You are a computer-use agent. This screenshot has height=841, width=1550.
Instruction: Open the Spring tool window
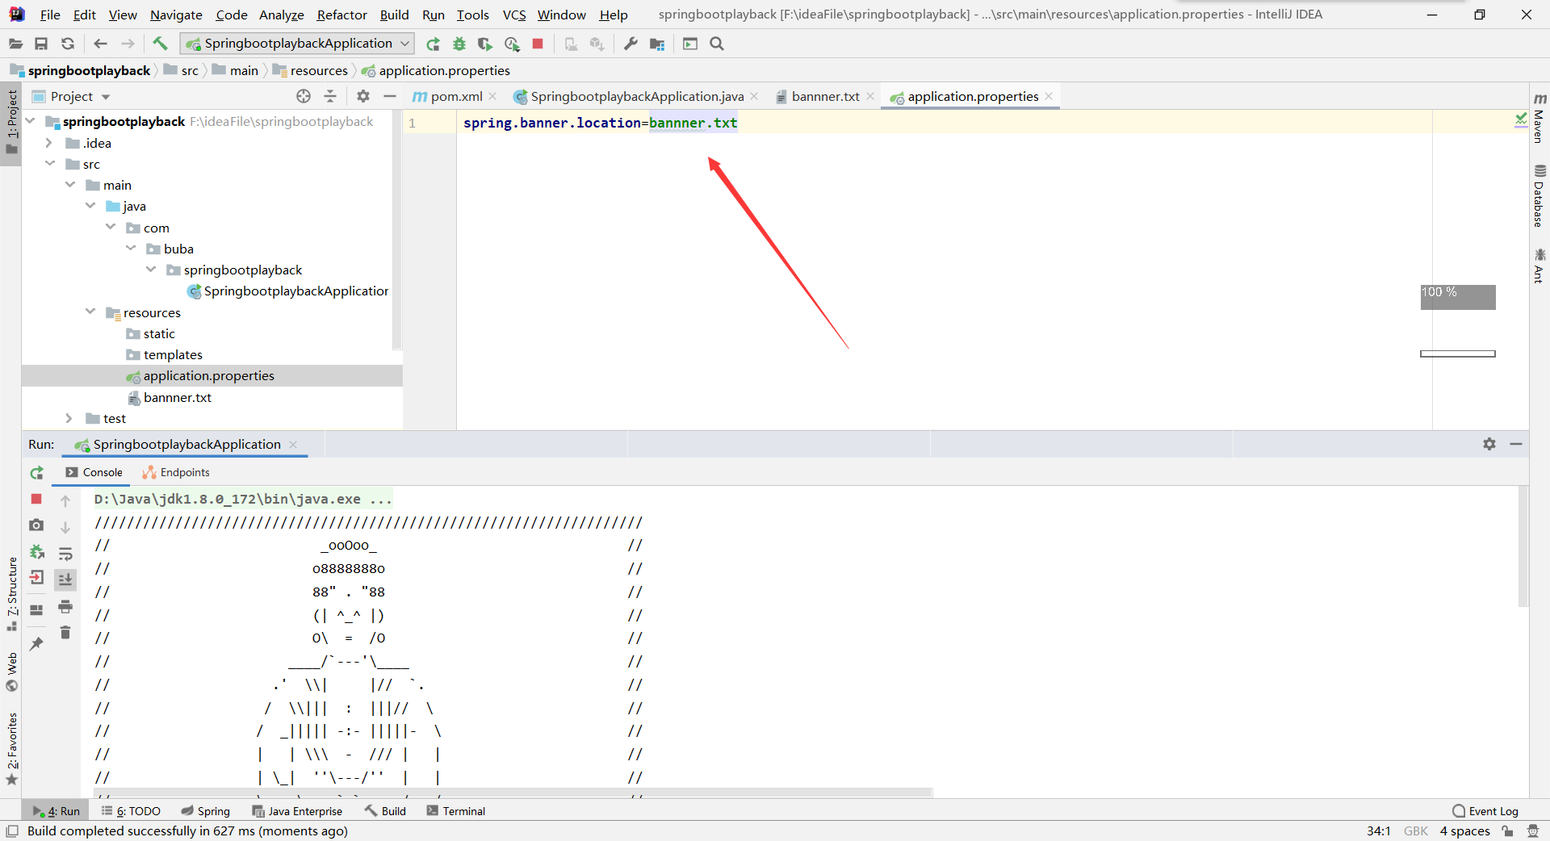click(205, 811)
